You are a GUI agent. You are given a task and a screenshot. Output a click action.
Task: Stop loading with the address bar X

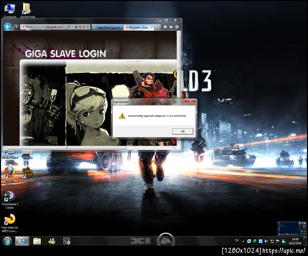tap(88, 27)
